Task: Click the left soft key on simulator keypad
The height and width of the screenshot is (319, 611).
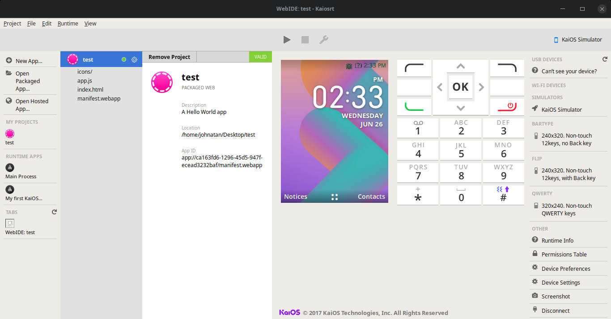Action: click(414, 68)
